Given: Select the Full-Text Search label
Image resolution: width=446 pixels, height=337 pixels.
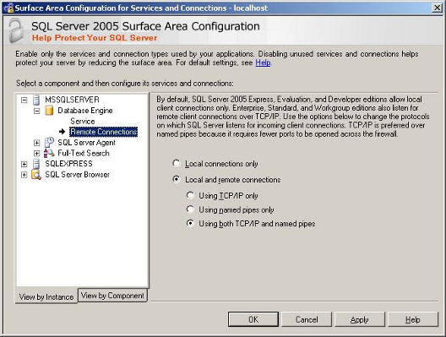Looking at the screenshot, I should tap(84, 153).
